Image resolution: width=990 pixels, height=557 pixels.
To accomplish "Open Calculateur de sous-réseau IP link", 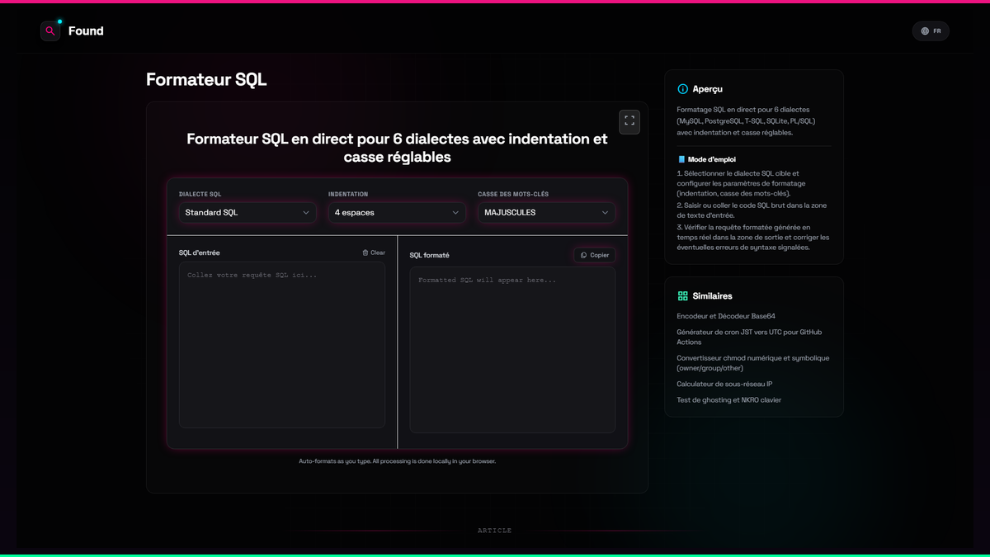I will pyautogui.click(x=724, y=384).
